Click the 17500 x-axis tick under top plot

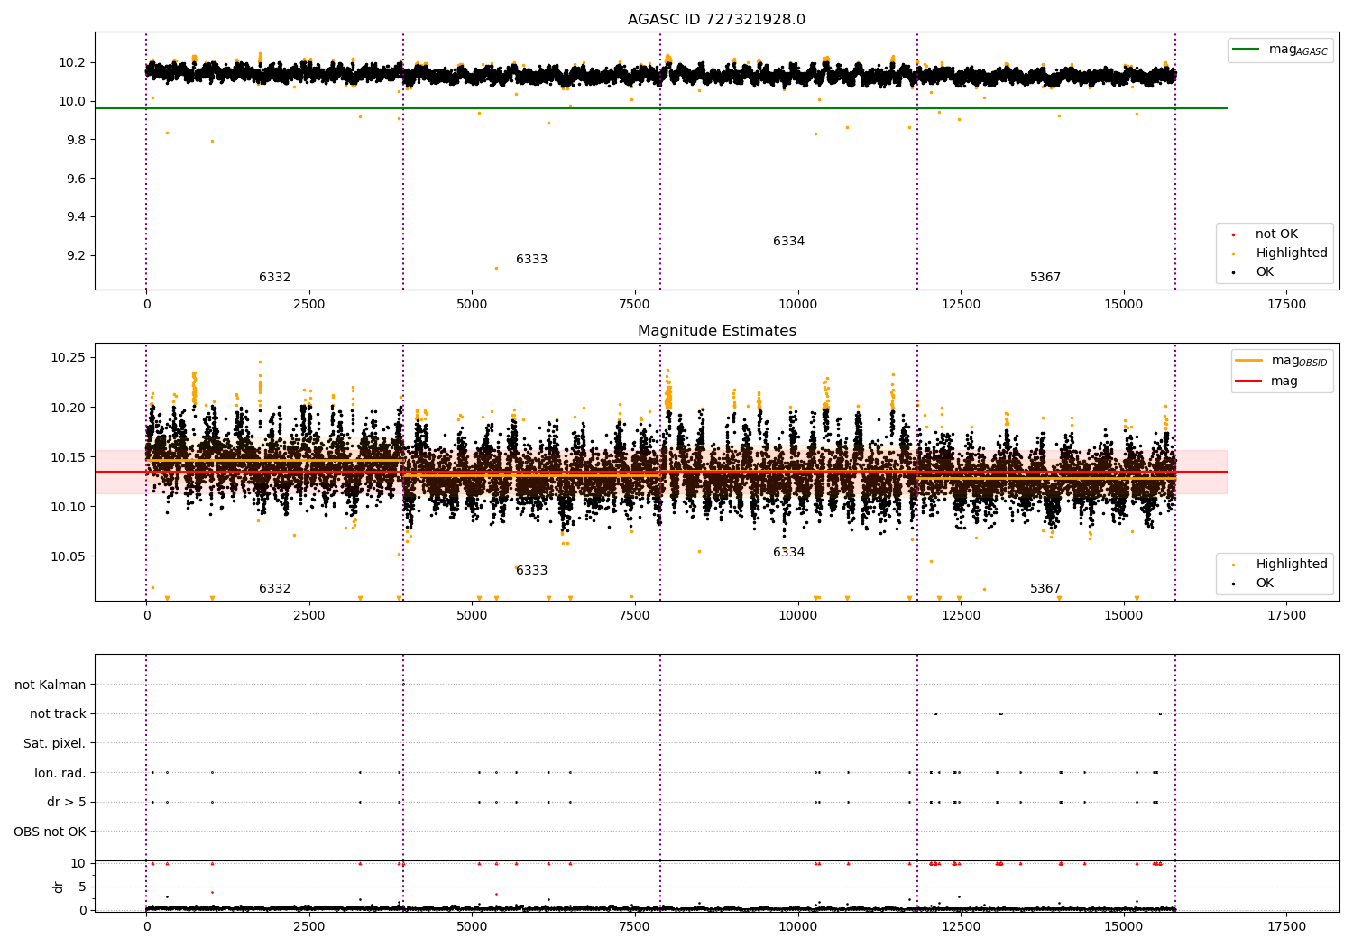(1287, 305)
